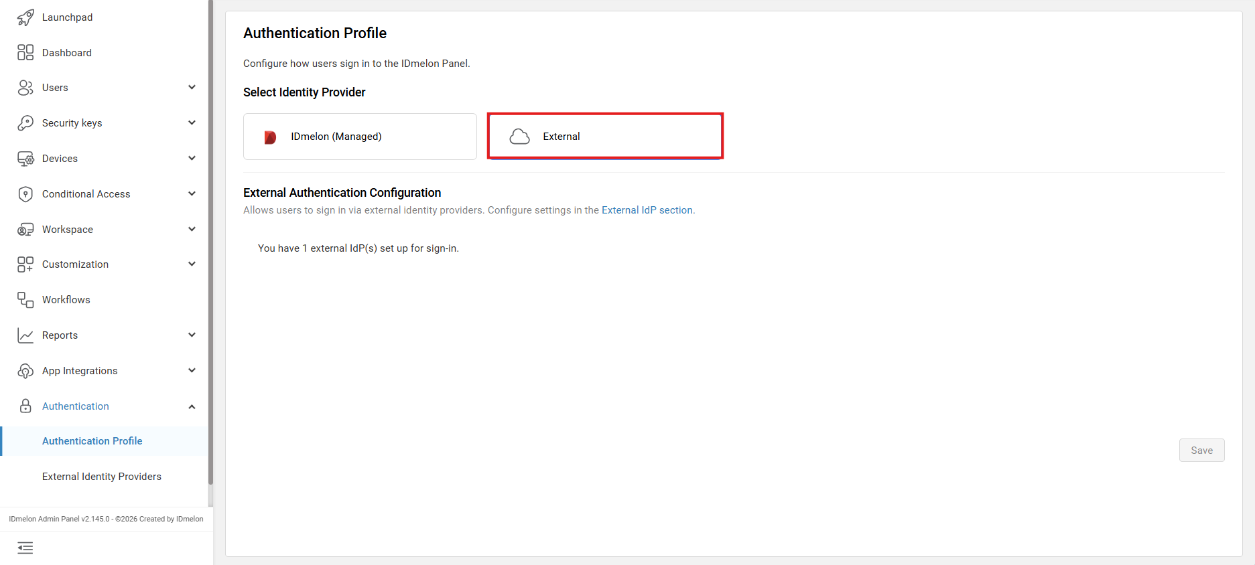
Task: Click 'Configure how users sign in' description text
Action: click(x=356, y=64)
